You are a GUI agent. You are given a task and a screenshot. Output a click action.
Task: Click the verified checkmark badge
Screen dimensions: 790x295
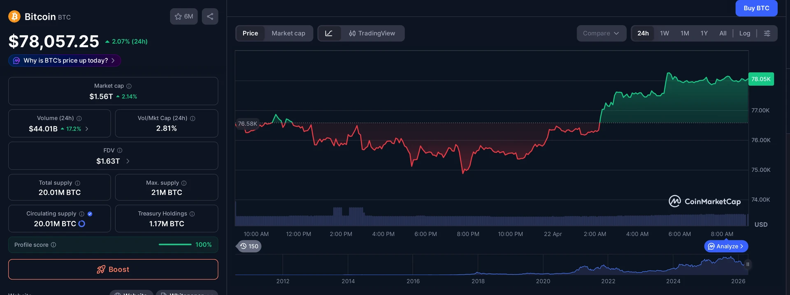click(x=90, y=214)
